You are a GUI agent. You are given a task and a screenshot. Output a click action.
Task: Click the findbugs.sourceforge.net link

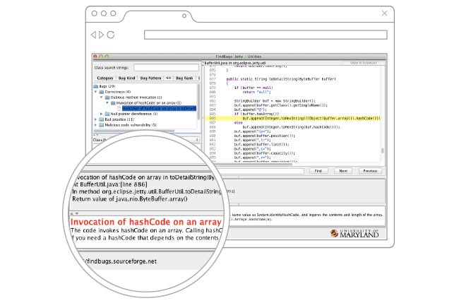click(x=121, y=261)
